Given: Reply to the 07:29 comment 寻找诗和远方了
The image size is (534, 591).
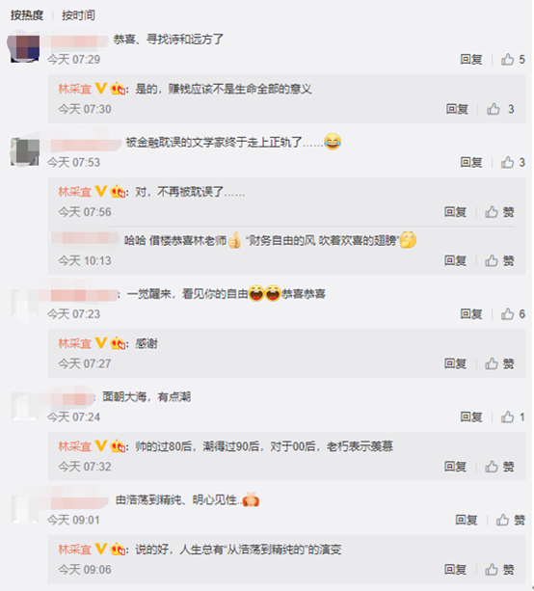Looking at the screenshot, I should click(471, 59).
